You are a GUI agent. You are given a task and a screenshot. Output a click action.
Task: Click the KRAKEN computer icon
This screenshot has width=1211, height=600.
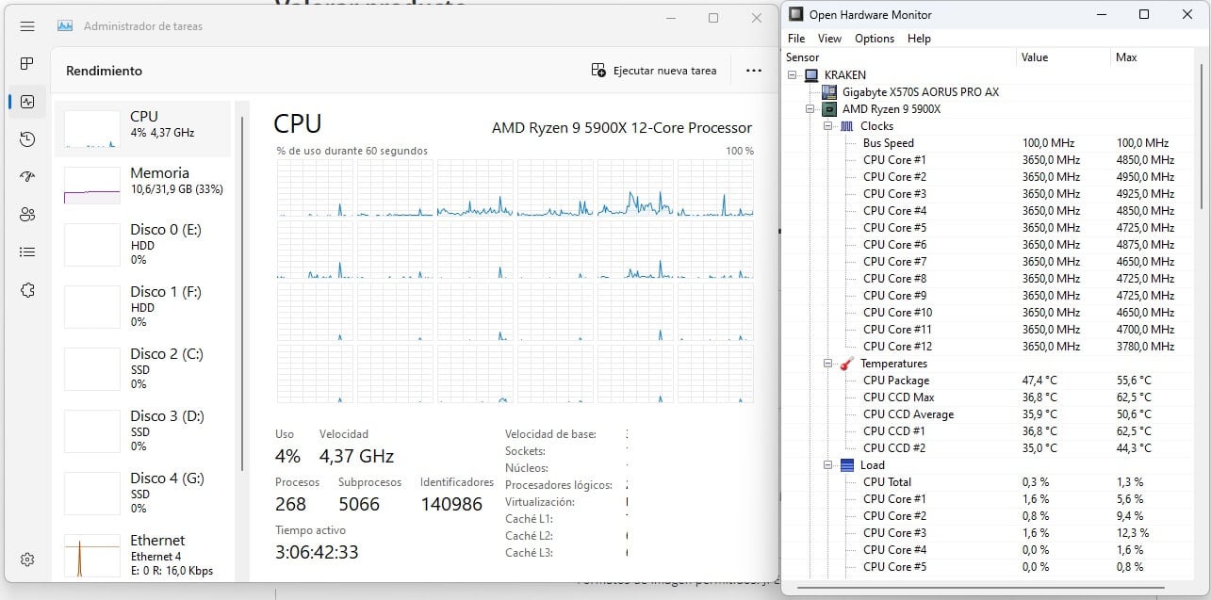811,75
